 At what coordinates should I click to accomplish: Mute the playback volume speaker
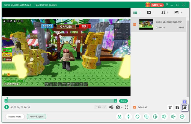pyautogui.click(x=111, y=107)
